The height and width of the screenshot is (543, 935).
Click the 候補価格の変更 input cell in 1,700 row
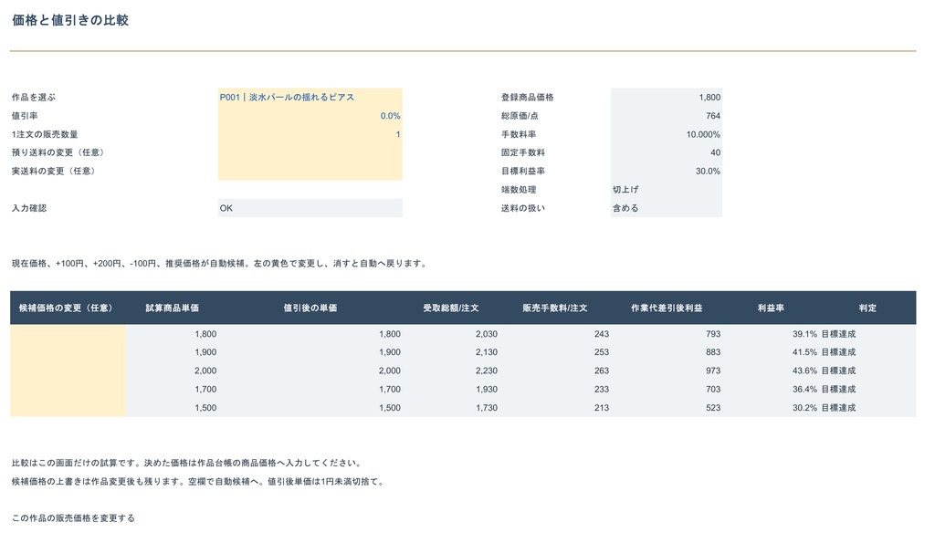[x=68, y=389]
